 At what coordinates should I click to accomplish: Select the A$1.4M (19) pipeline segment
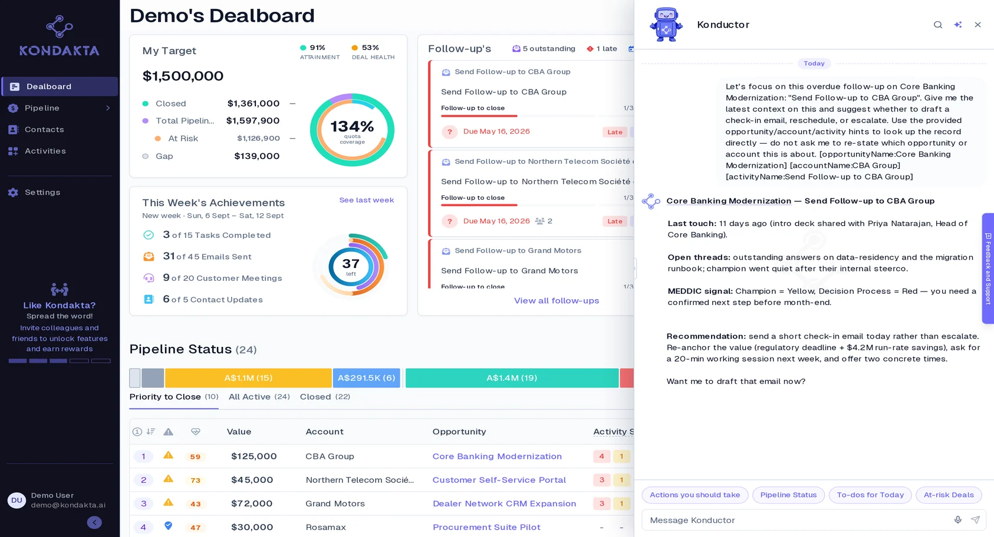512,378
